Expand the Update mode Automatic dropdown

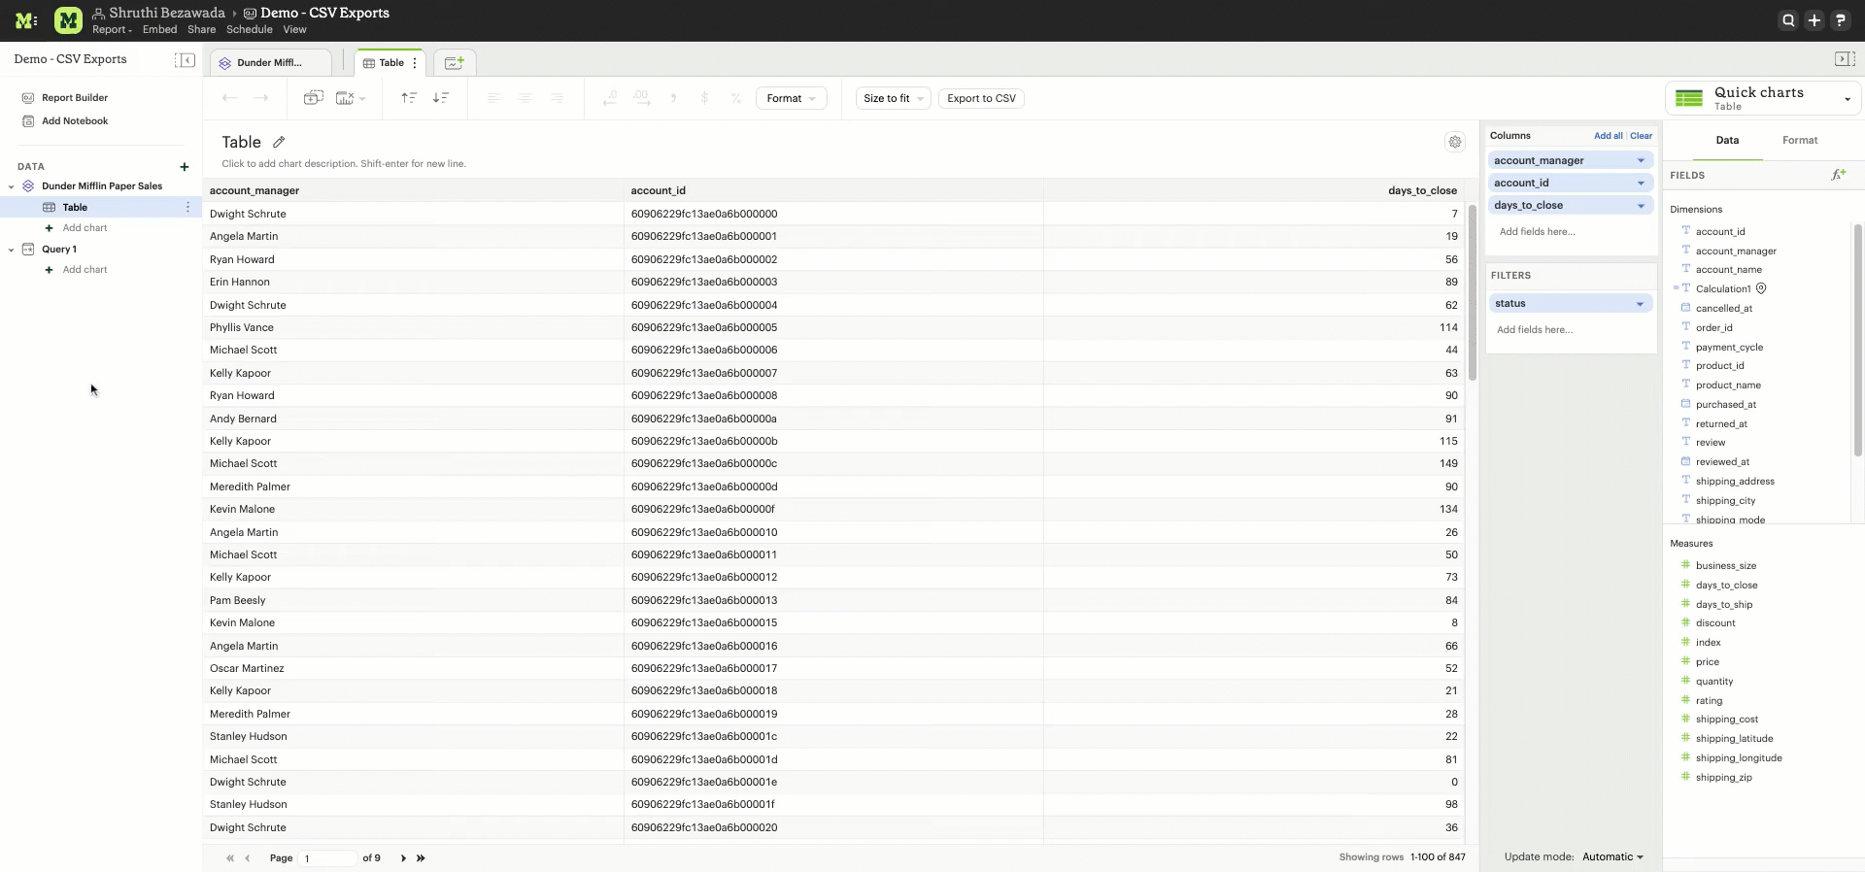click(x=1612, y=856)
